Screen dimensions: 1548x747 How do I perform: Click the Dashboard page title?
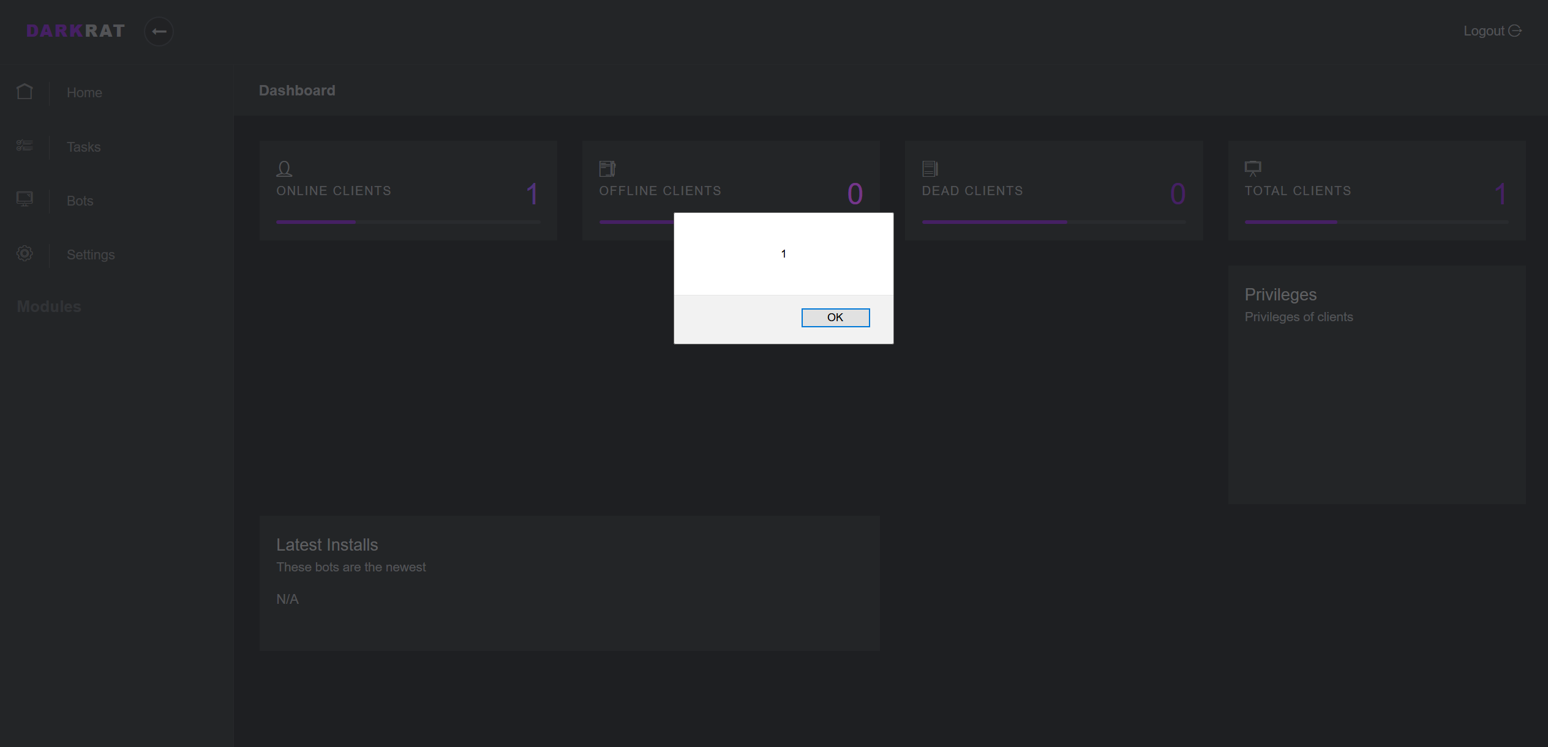297,91
